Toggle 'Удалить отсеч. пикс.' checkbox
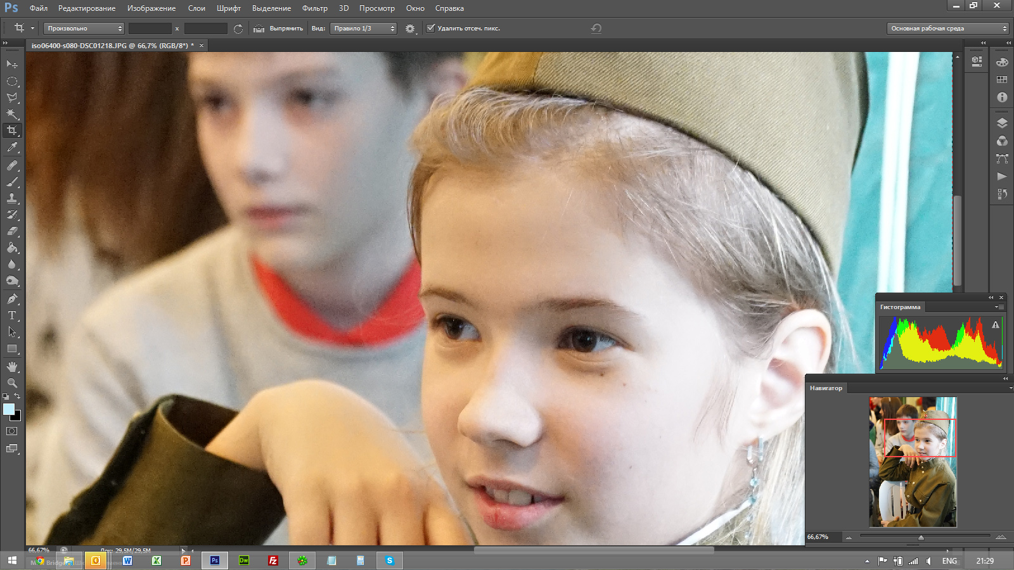 point(431,28)
